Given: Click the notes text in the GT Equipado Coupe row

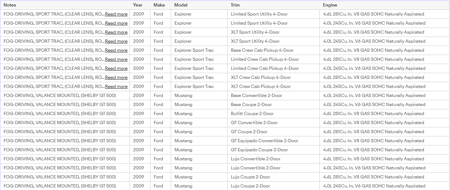Looking at the screenshot, I should coord(60,150).
